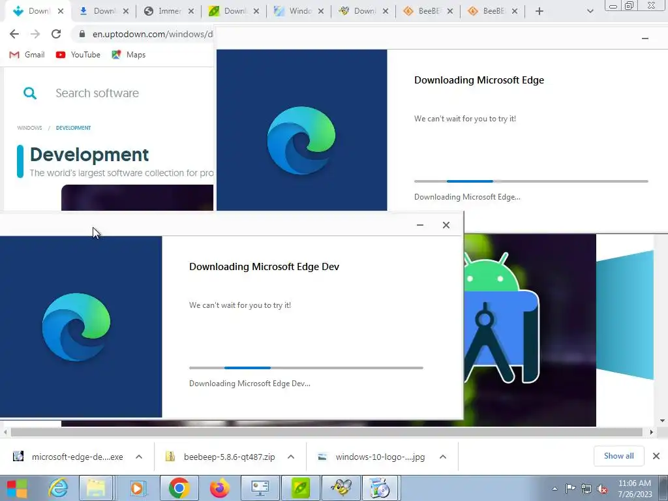Image resolution: width=668 pixels, height=501 pixels.
Task: Click the Edge logo in Edge Dev installer
Action: [x=76, y=327]
